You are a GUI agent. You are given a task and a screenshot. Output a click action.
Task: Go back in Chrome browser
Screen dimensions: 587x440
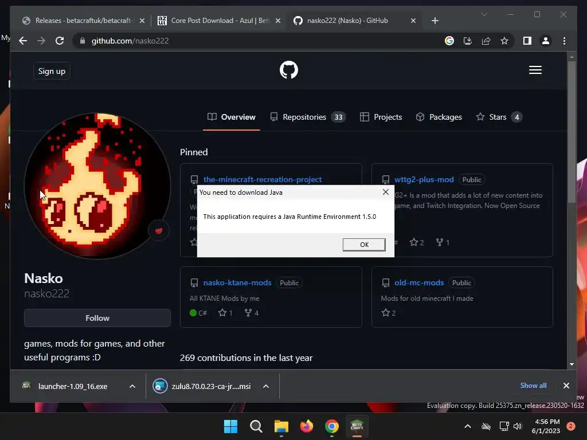point(23,41)
